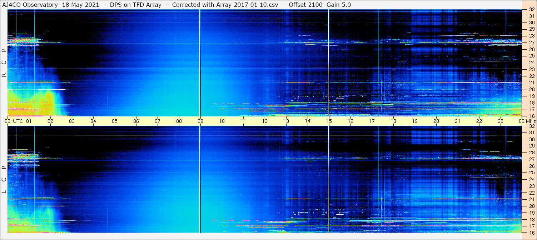Image resolution: width=537 pixels, height=240 pixels.
Task: Click the 27 MHz label of LCP frequency scale
Action: [531, 159]
